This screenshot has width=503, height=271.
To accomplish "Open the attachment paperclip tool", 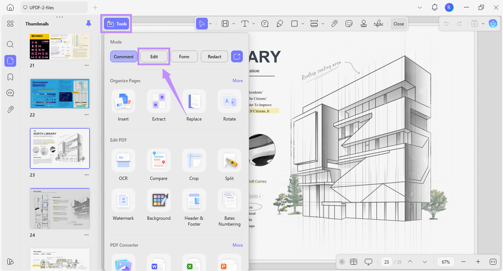I will pyautogui.click(x=335, y=23).
